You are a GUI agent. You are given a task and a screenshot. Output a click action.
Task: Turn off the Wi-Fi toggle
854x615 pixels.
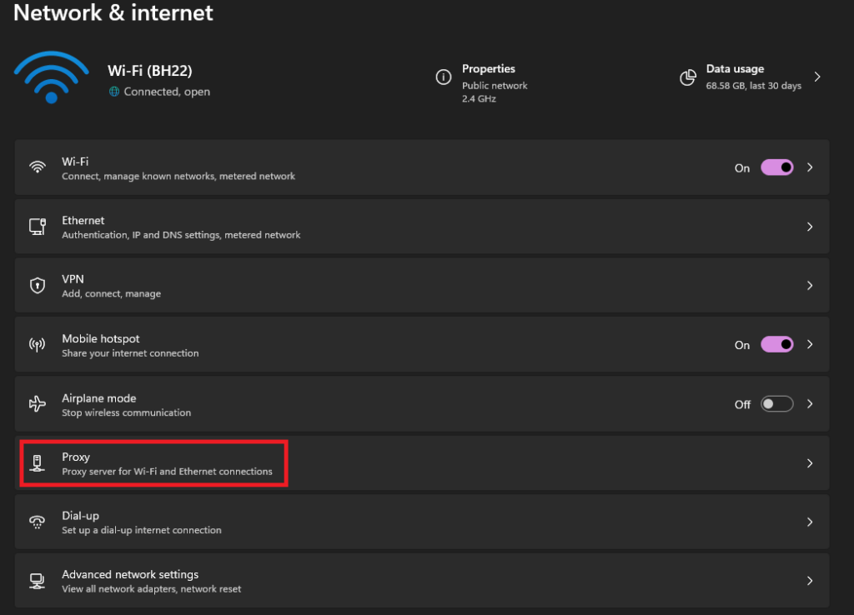point(776,167)
